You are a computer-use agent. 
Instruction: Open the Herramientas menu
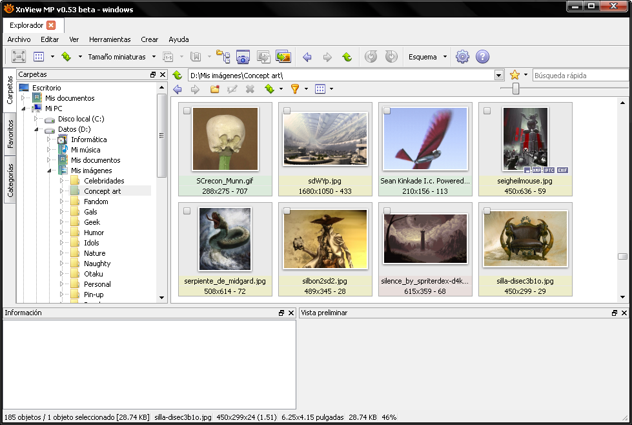pos(110,39)
